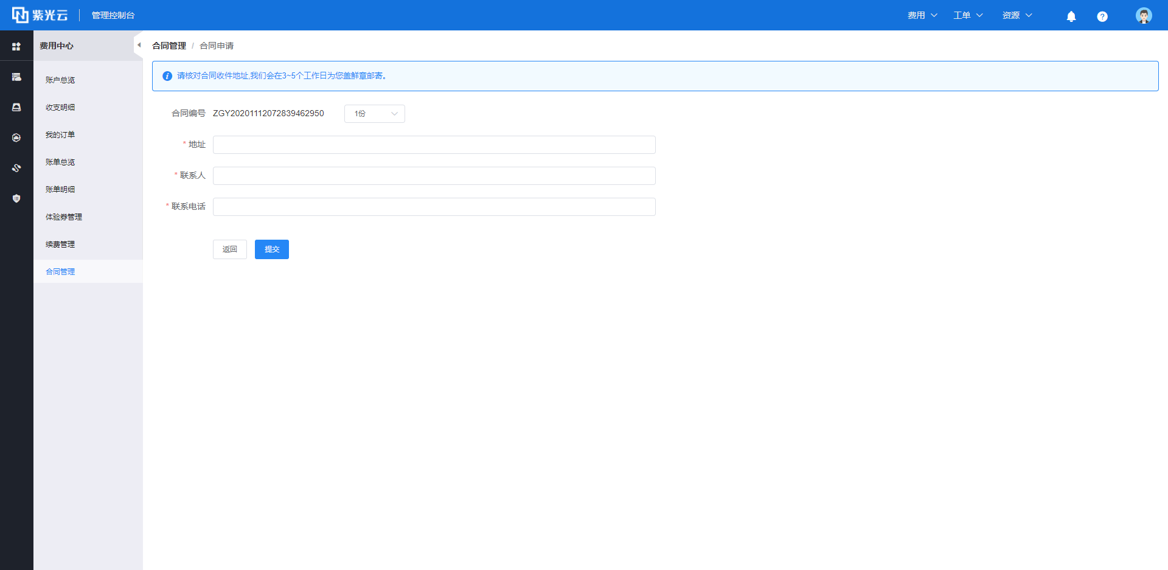Open the help question mark icon
Screen dimensions: 1168x570
pos(1102,16)
